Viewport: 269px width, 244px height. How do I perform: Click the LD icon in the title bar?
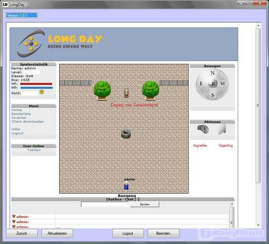click(x=5, y=4)
